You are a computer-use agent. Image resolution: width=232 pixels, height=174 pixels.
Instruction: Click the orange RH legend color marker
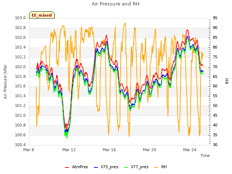156,167
